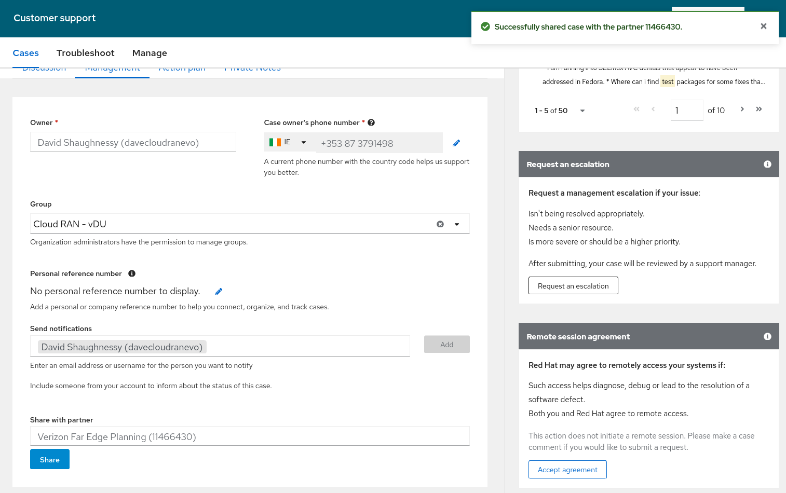Select the David Shaughnessy notification chip
Viewport: 786px width, 493px height.
pos(122,347)
